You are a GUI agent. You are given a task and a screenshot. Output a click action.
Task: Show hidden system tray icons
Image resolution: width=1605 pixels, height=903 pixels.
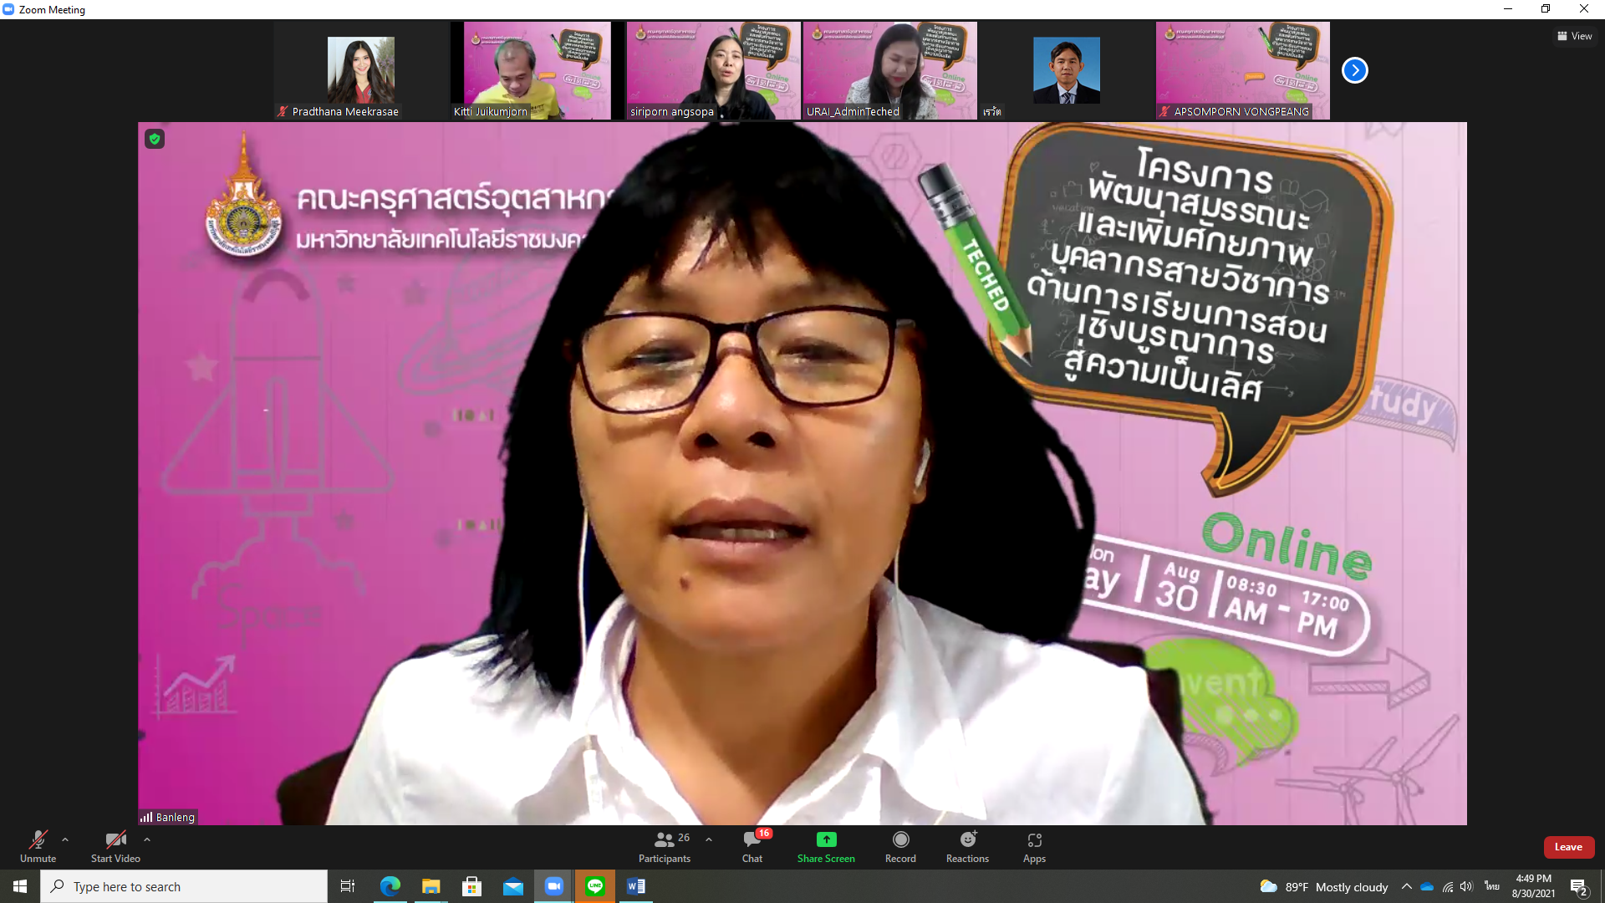click(x=1407, y=886)
